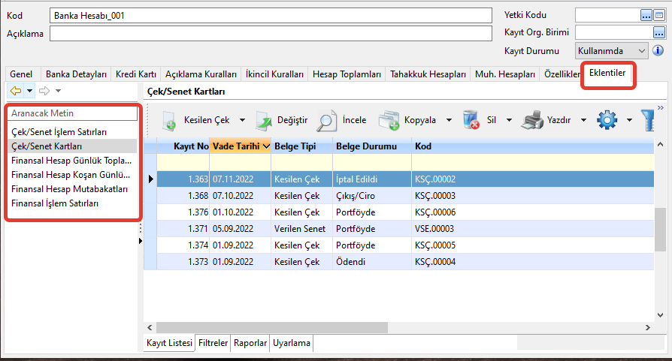Open the Kayıt Org. Birimi lookup button
Image resolution: width=672 pixels, height=361 pixels.
(658, 32)
